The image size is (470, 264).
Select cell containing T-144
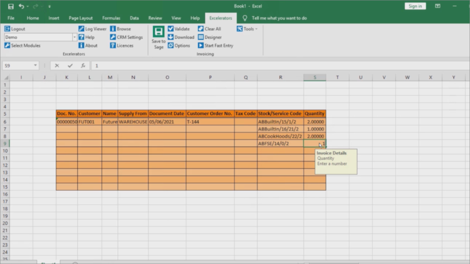210,122
